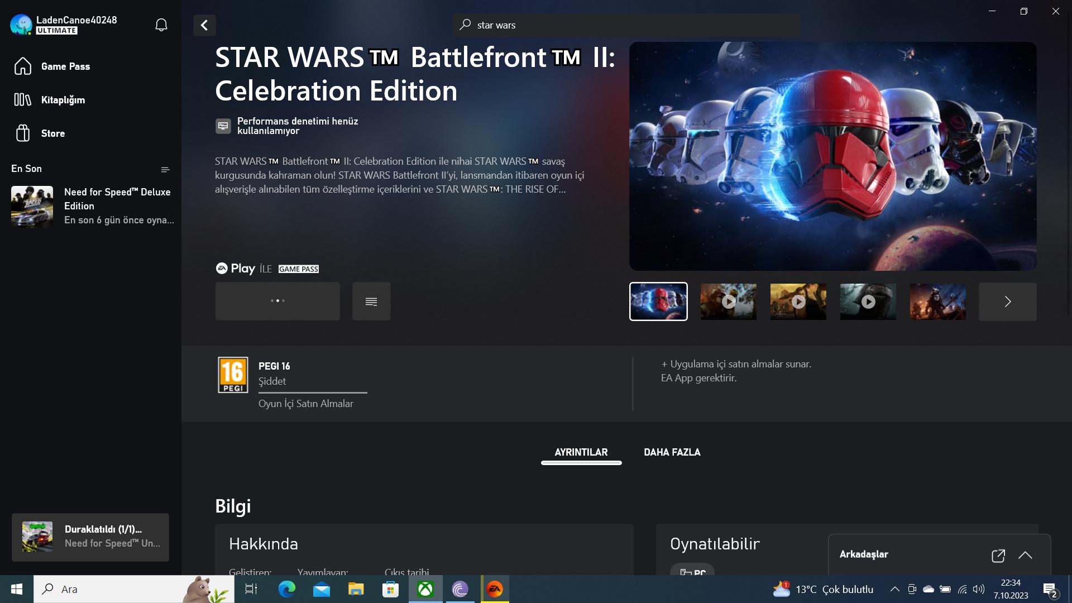This screenshot has width=1072, height=603.
Task: Adjust the system volume from the tray
Action: click(x=978, y=589)
